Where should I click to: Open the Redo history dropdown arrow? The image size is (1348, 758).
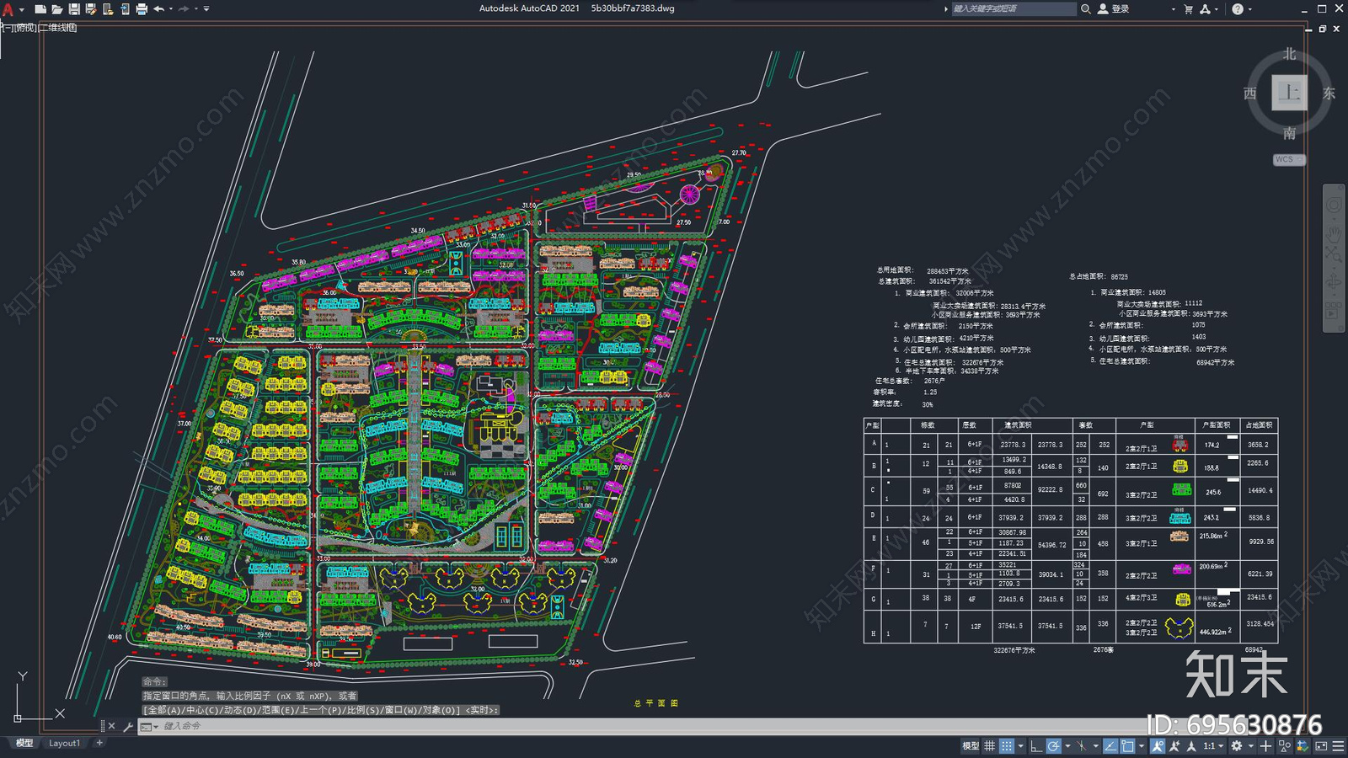196,9
